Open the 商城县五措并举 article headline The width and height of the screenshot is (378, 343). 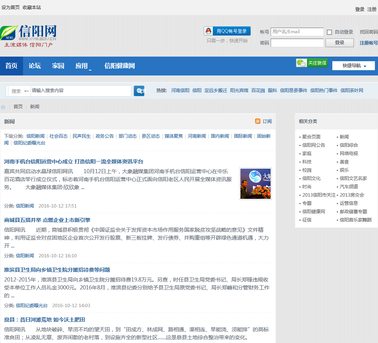47,220
